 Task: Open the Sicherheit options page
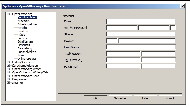point(24,45)
